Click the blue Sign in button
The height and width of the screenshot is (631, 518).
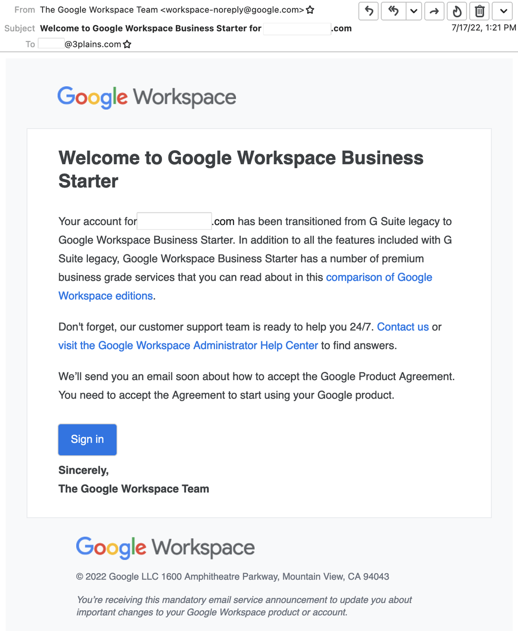pyautogui.click(x=87, y=440)
